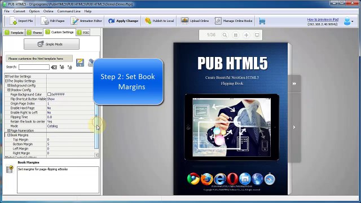The width and height of the screenshot is (361, 203).
Task: Click the property description database icon
Action: 10,169
